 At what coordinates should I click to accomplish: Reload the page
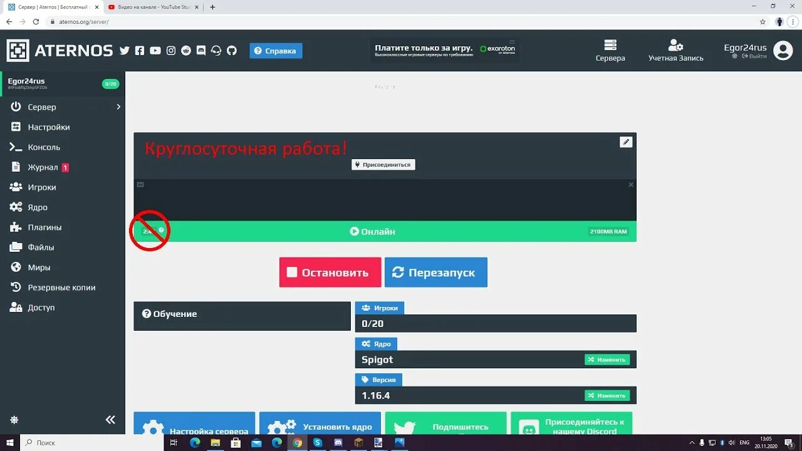(x=36, y=21)
